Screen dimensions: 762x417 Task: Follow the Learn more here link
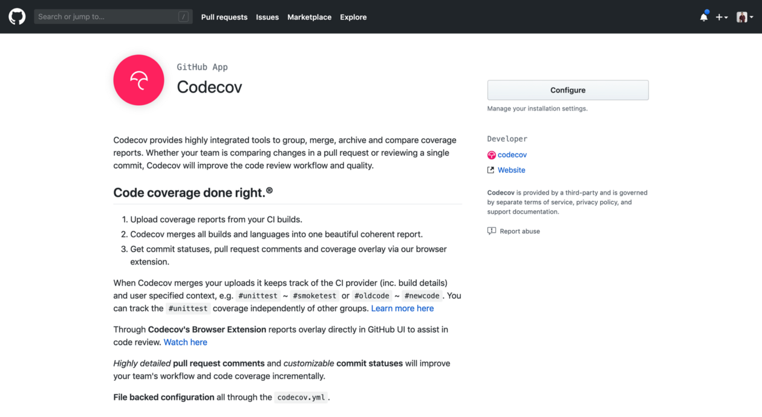(402, 308)
